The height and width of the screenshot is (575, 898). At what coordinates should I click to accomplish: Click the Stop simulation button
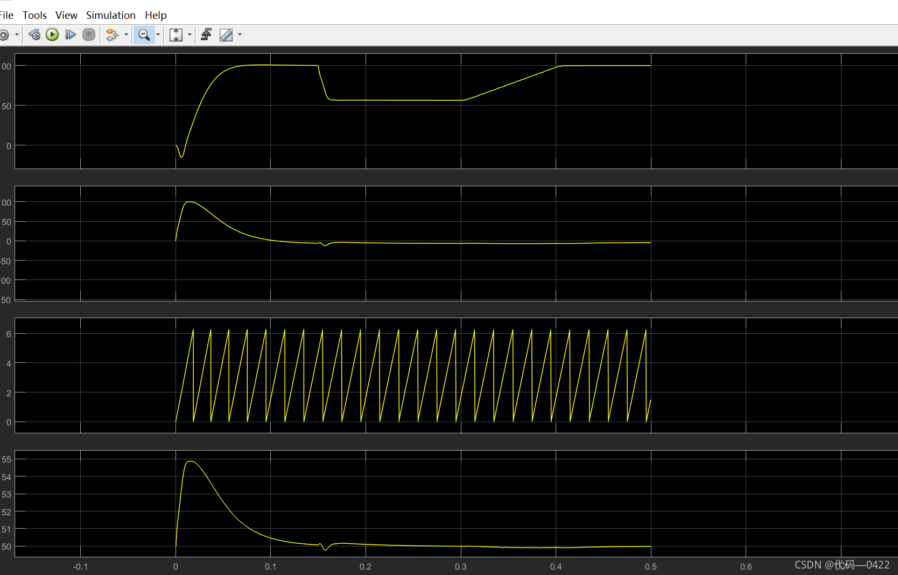(x=89, y=35)
